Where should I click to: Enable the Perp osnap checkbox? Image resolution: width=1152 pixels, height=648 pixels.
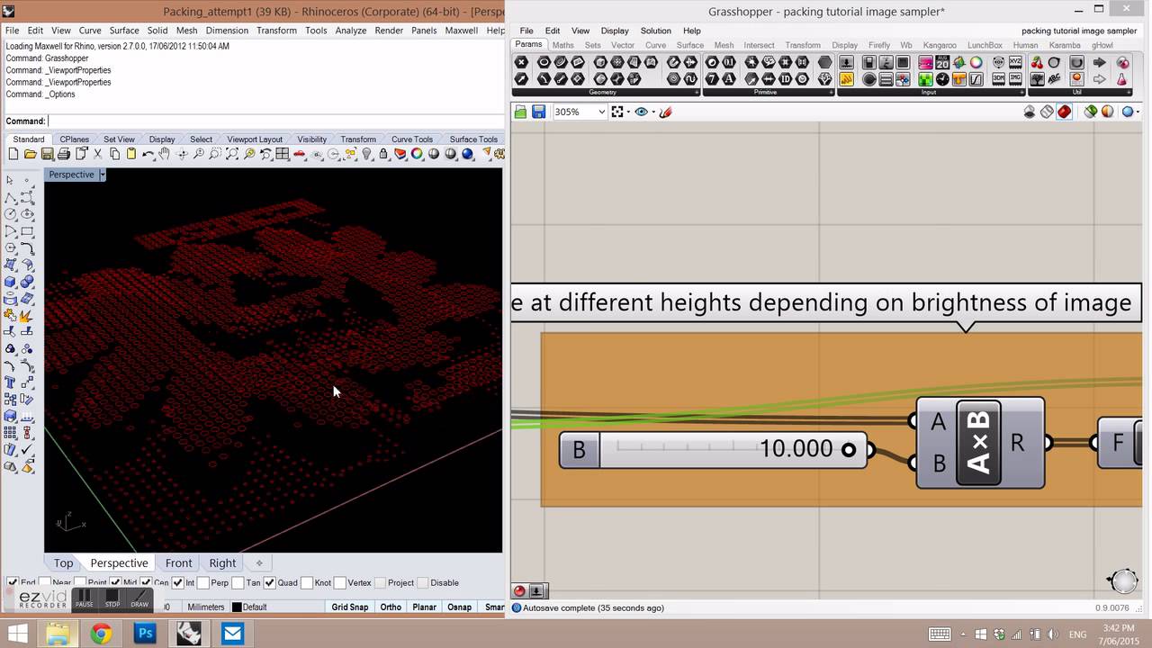(x=203, y=583)
